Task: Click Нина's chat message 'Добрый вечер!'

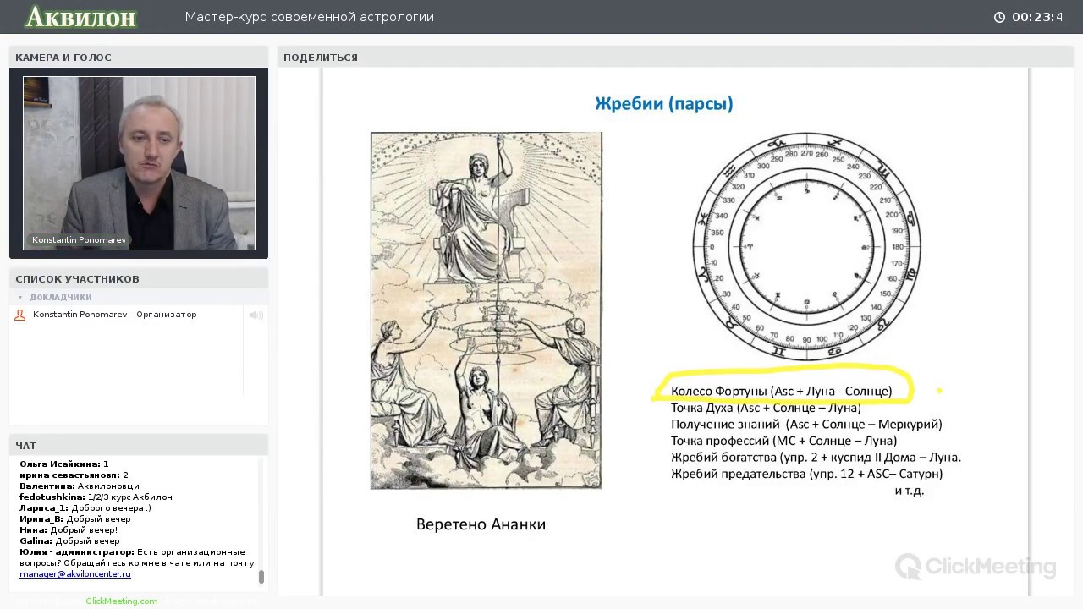Action: pos(69,530)
